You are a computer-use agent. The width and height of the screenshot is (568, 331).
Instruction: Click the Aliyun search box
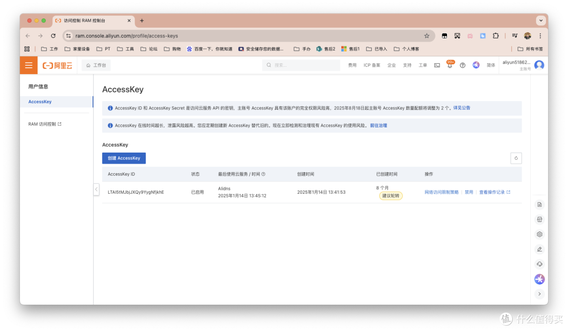[x=301, y=65]
